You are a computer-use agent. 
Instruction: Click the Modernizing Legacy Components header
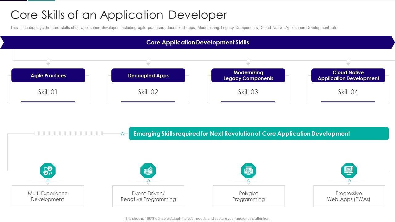(248, 76)
